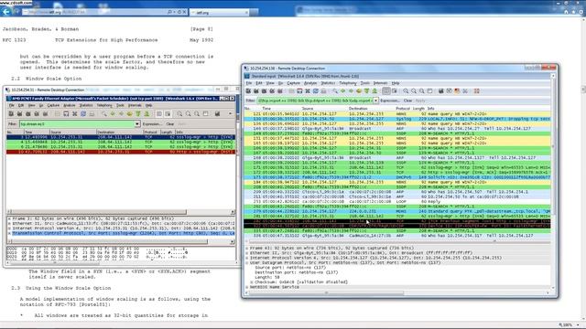Expand Ethernet II Giga-Byt node in right details pane

click(x=247, y=253)
